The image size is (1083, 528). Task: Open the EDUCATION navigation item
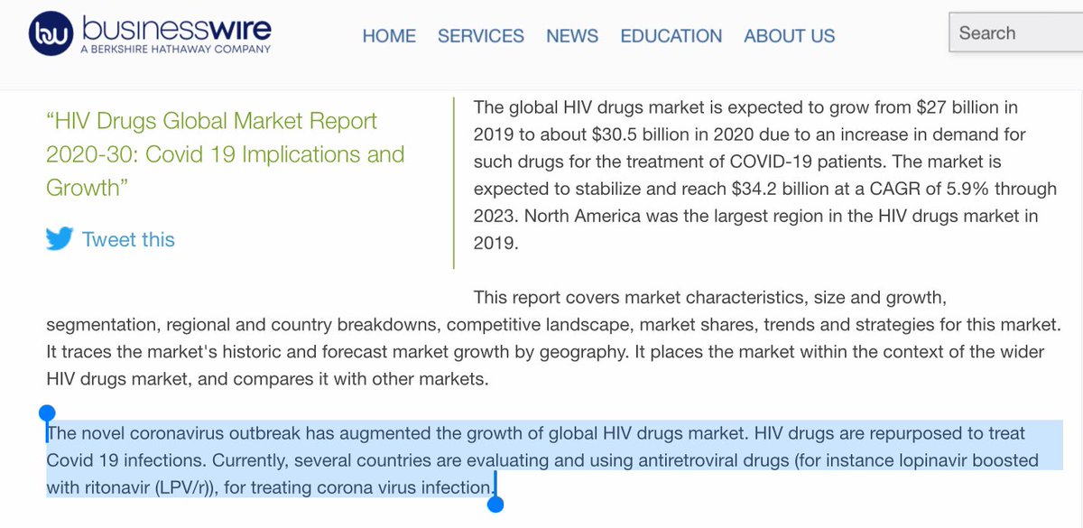coord(671,36)
